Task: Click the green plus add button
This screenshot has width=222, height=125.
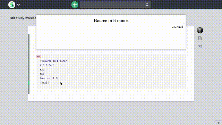Action: (75, 5)
